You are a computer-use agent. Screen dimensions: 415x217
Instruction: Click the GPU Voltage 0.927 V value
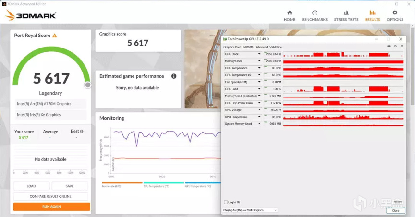point(273,110)
